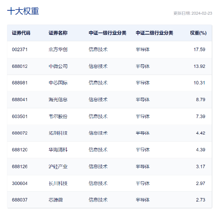Image resolution: width=218 pixels, height=213 pixels.
Task: Select 长川科技 in the list
Action: [58, 183]
